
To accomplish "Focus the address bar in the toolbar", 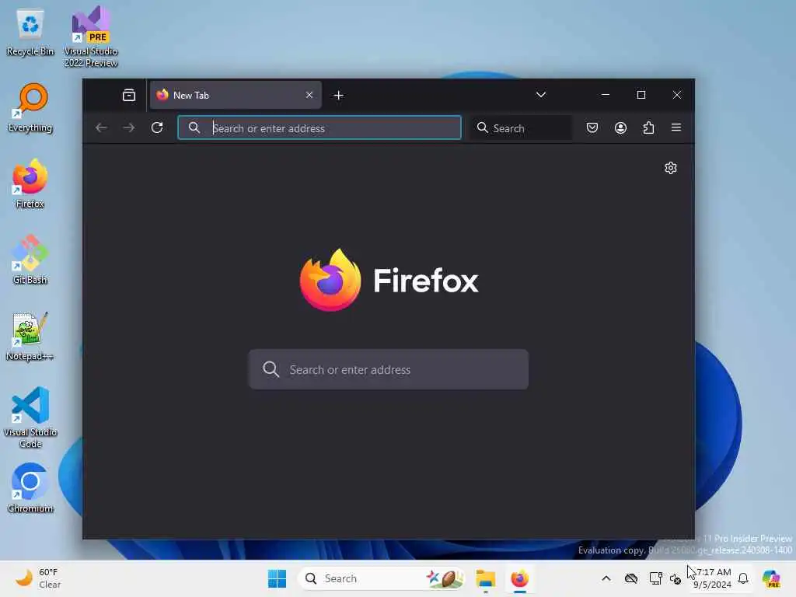I will pos(319,128).
